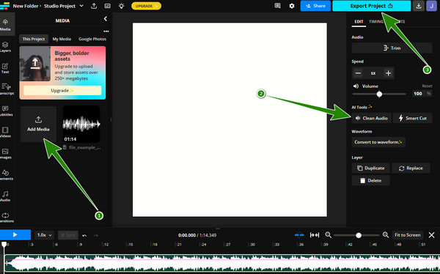
Task: Click the audio waveform clip in timeline
Action: (x=222, y=264)
